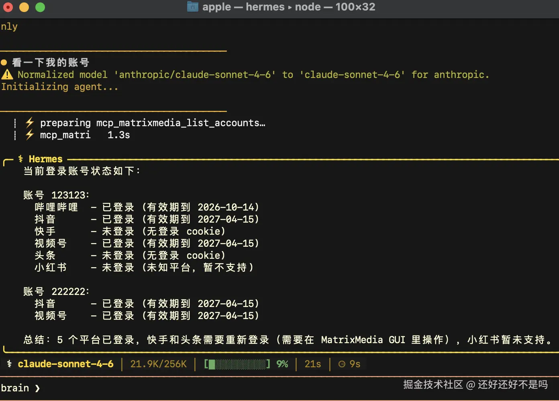Click the green maximize window button
This screenshot has width=559, height=401.
click(x=40, y=7)
